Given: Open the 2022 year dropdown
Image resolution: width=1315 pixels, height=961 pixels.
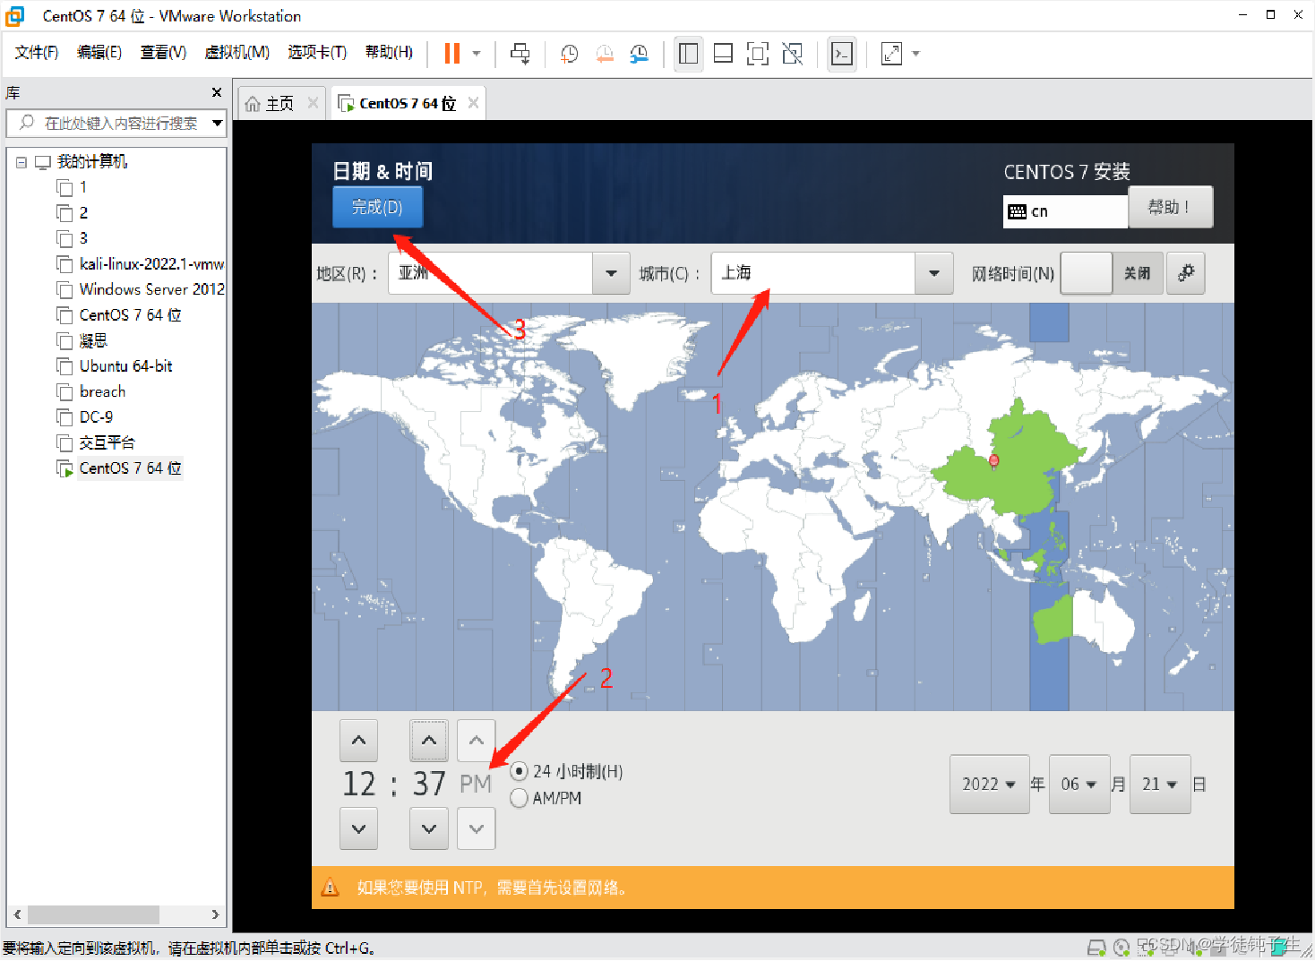Looking at the screenshot, I should click(x=989, y=785).
